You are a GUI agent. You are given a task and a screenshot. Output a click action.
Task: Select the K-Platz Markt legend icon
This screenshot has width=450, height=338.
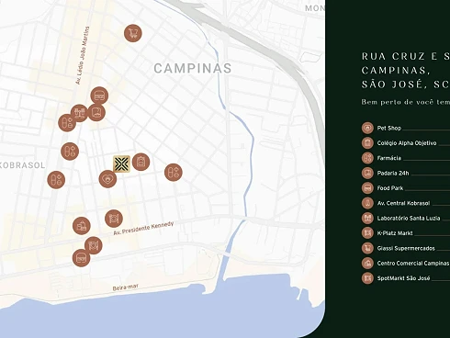coord(367,232)
